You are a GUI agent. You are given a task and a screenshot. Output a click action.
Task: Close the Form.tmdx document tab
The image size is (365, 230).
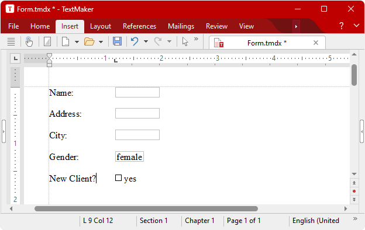(316, 43)
